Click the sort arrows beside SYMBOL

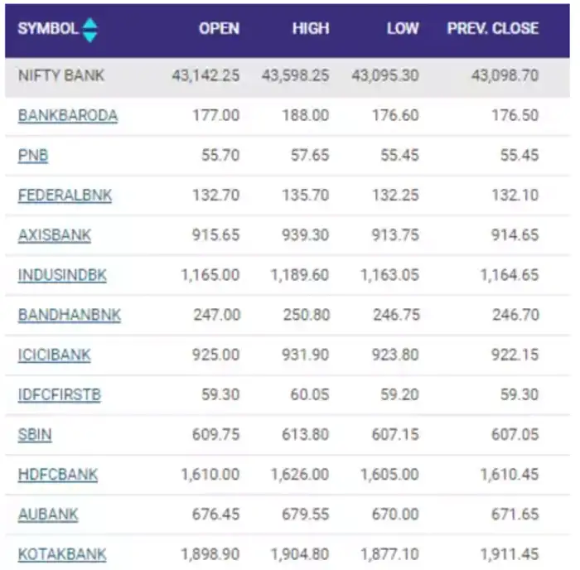tap(90, 30)
